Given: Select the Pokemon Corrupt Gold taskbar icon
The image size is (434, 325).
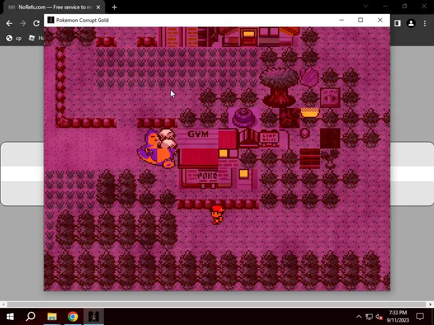Looking at the screenshot, I should click(x=94, y=317).
